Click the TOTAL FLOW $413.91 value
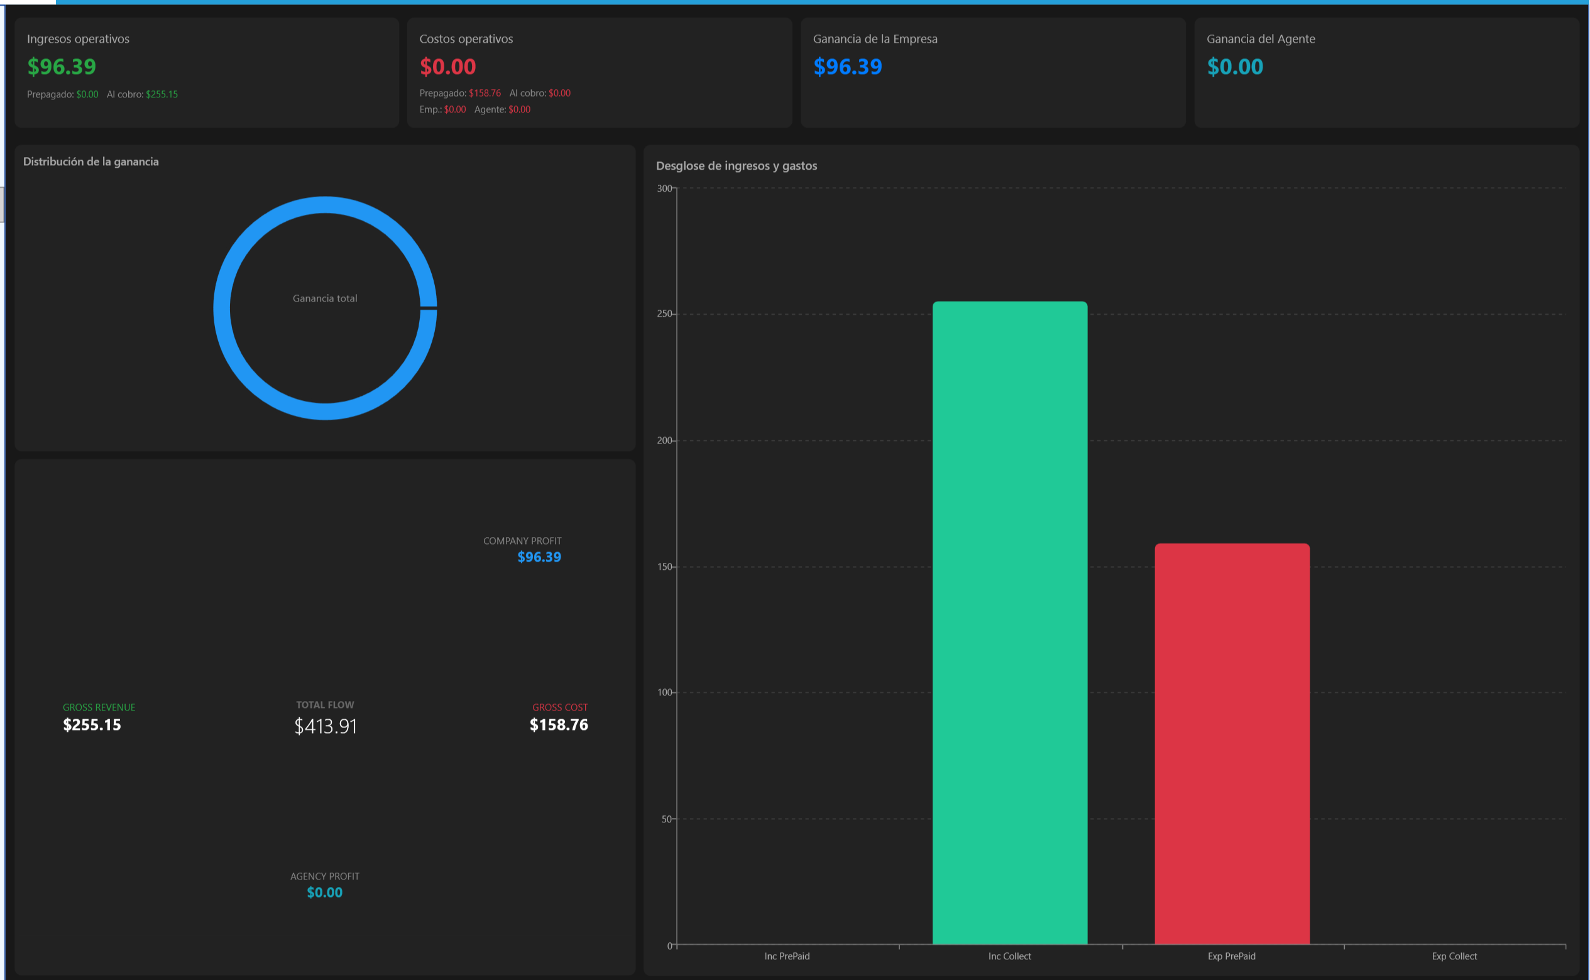This screenshot has width=1590, height=980. 326,727
